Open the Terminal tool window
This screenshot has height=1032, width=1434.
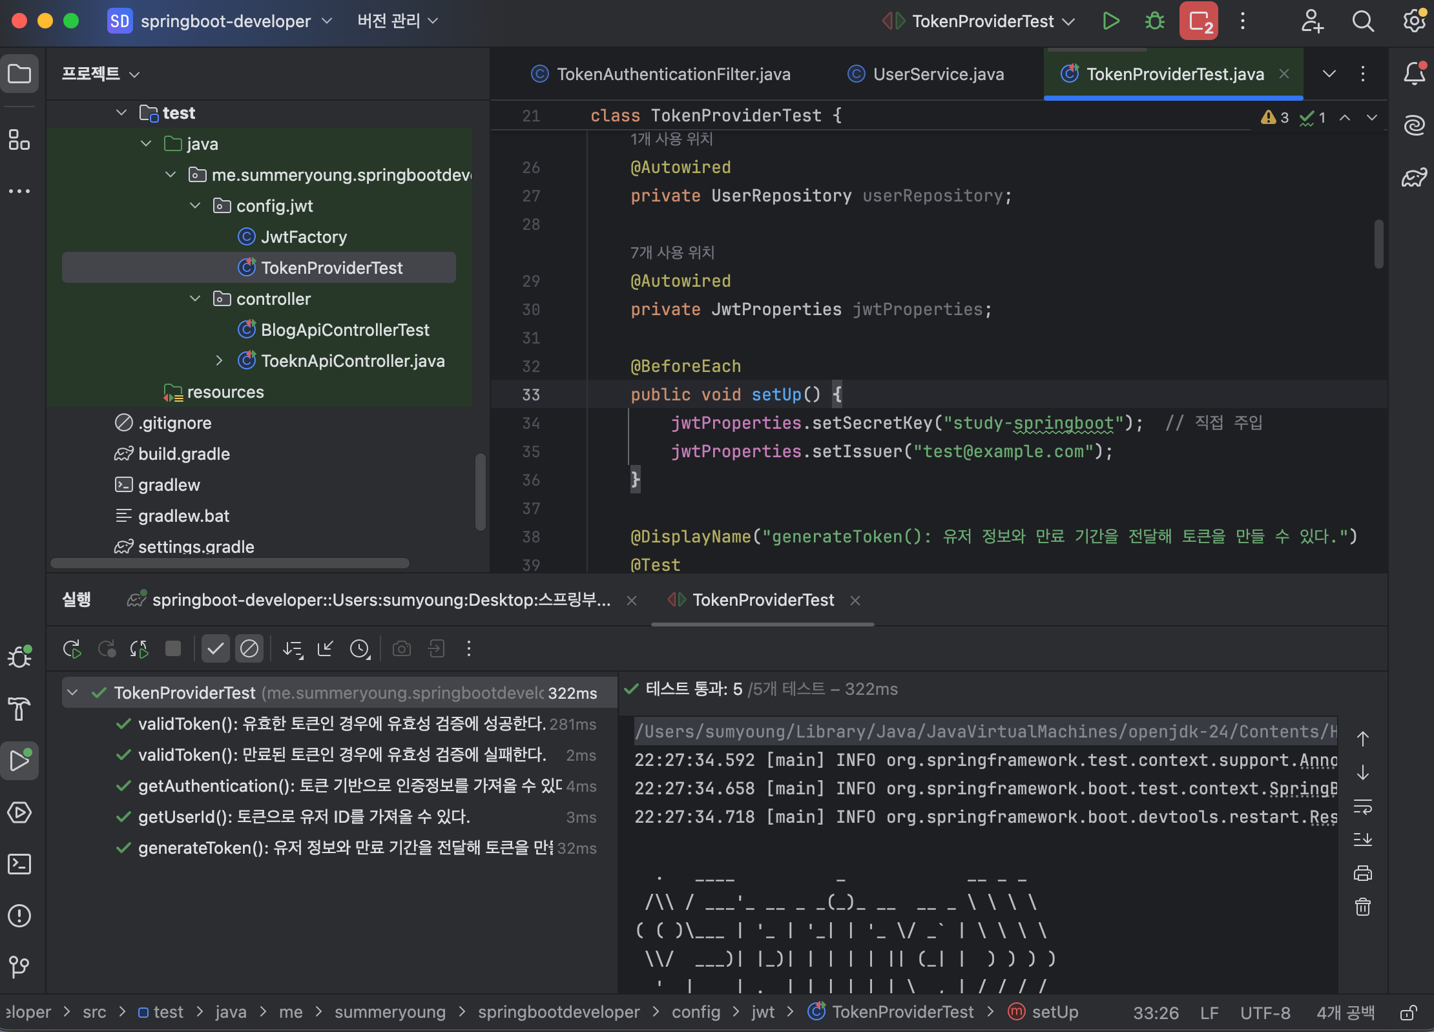tap(19, 864)
